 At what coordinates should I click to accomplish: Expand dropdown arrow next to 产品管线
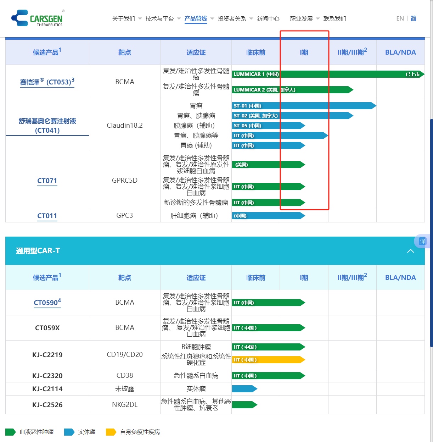(212, 18)
